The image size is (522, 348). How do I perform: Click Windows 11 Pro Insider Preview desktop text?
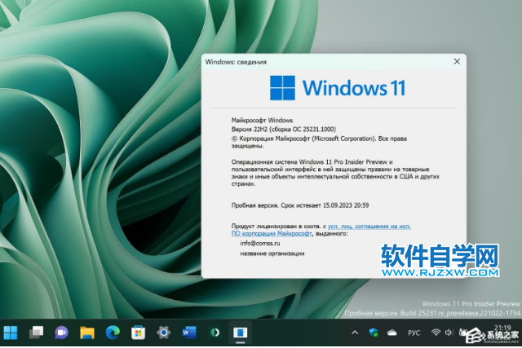(471, 304)
